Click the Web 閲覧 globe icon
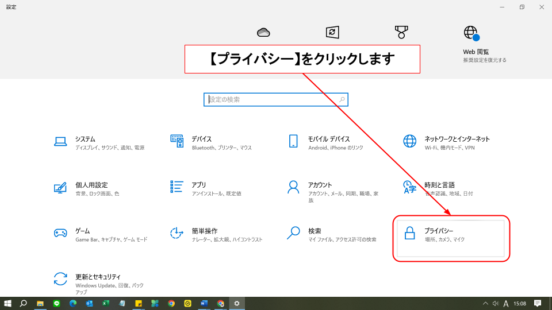552x310 pixels. coord(471,33)
